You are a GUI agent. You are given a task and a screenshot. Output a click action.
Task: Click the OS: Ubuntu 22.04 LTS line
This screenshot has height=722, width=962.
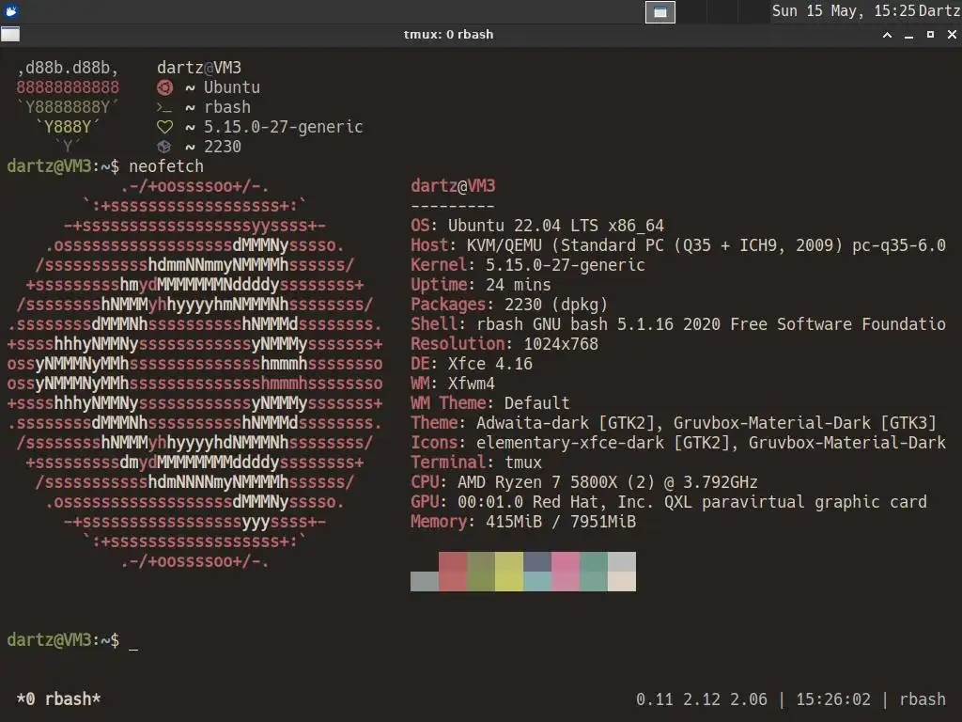tap(537, 226)
